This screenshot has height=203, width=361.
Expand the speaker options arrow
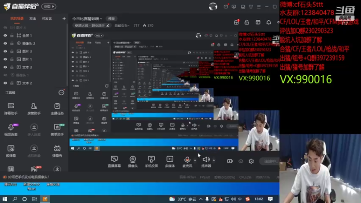tap(214, 160)
